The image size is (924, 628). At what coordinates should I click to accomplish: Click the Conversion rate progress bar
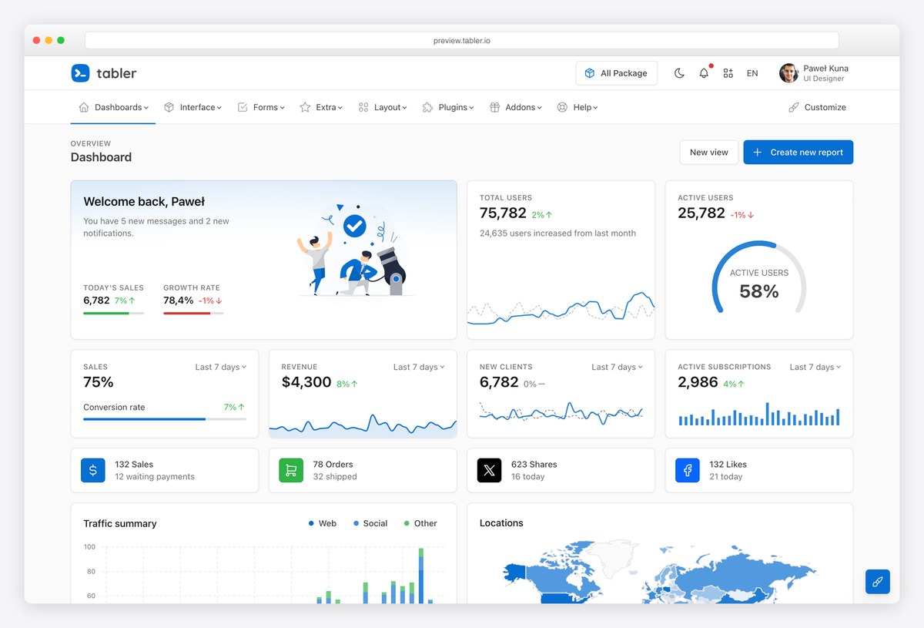coord(165,419)
